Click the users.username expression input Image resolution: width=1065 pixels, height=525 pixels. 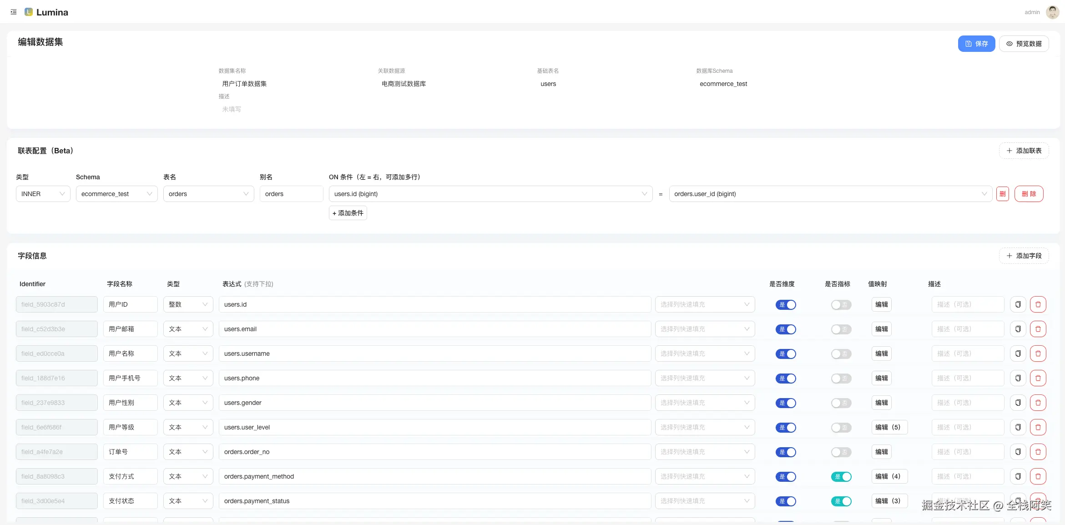click(434, 353)
